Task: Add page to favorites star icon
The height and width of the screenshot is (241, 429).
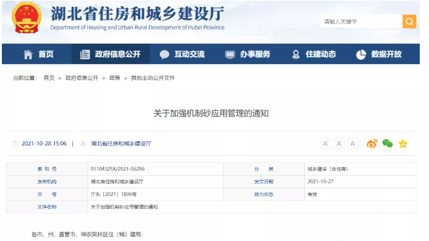Action: point(402,144)
